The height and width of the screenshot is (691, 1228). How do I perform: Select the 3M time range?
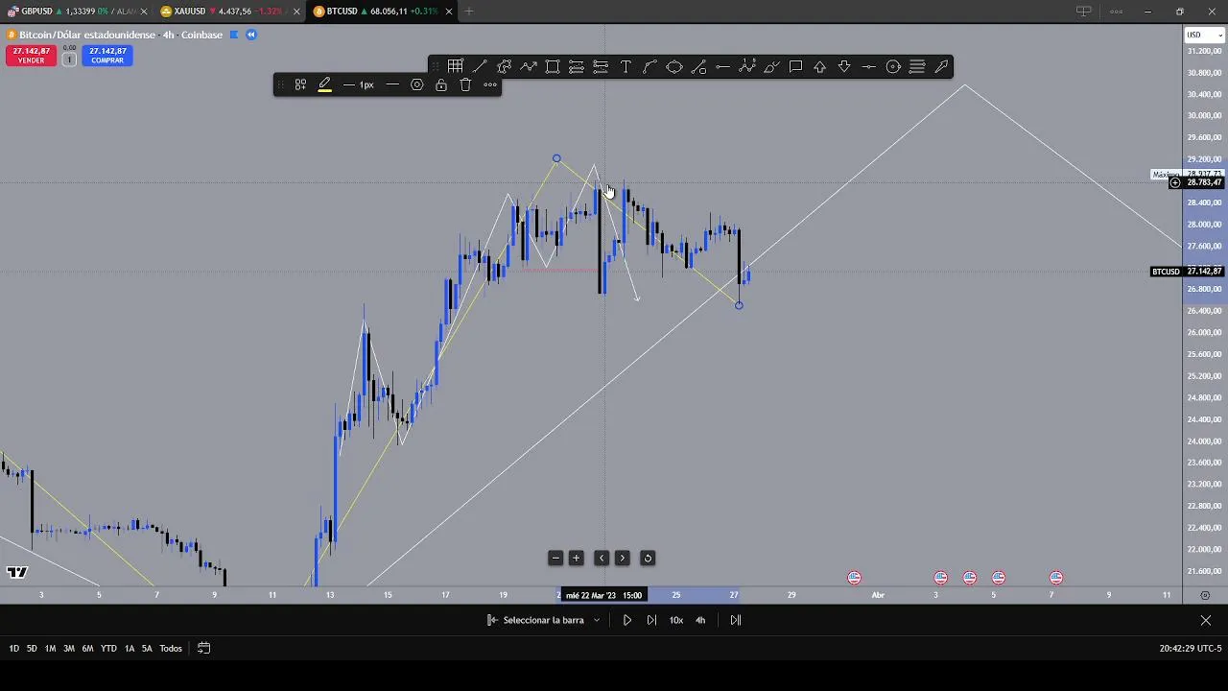point(69,648)
